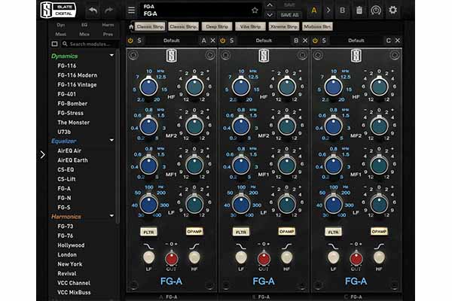
Task: Open Default preset menu of module A
Action: coord(172,41)
